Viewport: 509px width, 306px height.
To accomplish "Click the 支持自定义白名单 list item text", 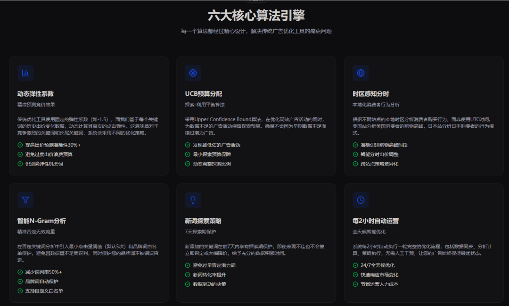I will (44, 291).
